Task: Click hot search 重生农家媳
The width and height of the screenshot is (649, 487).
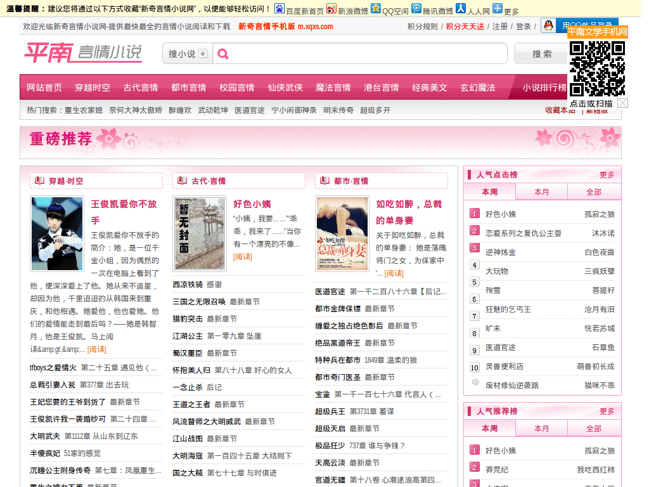Action: 83,110
